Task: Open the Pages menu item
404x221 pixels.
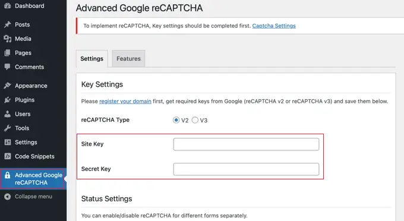Action: (23, 53)
